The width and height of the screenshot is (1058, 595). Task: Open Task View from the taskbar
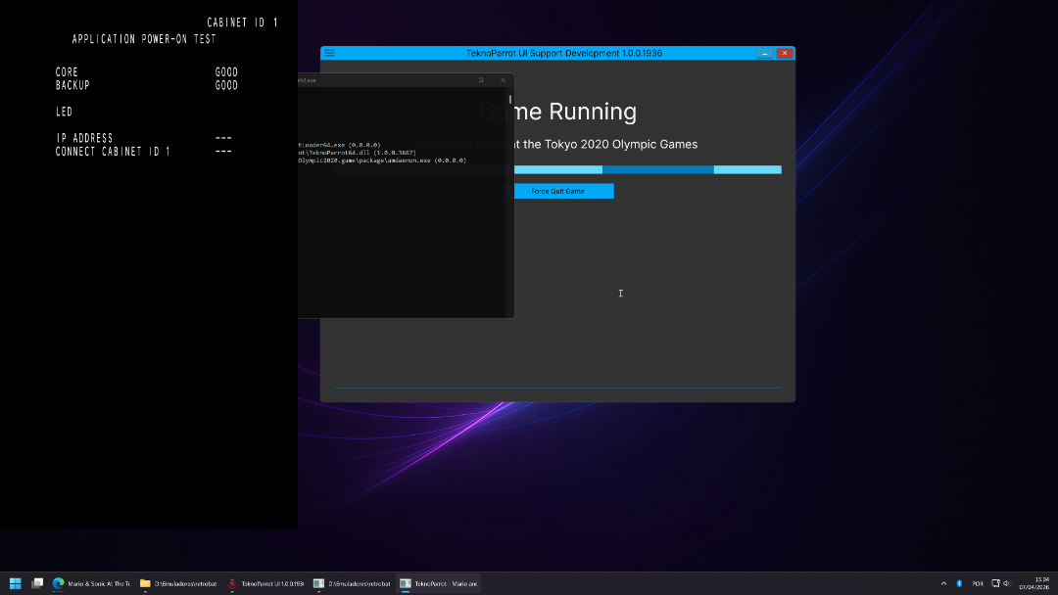point(37,583)
